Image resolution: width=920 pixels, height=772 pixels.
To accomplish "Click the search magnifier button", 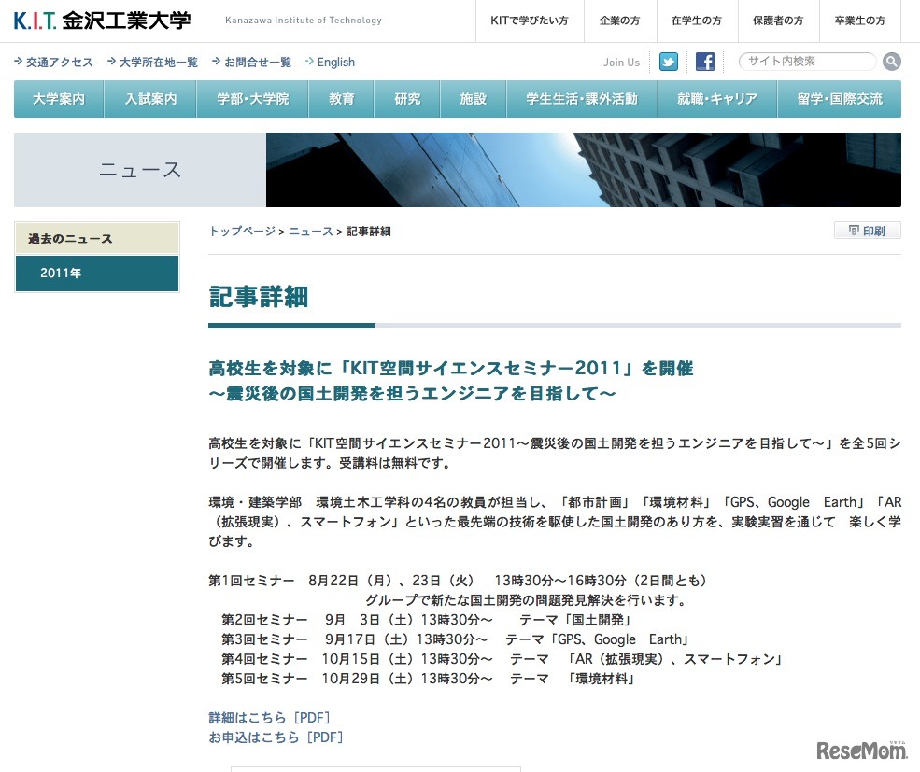I will pyautogui.click(x=891, y=62).
